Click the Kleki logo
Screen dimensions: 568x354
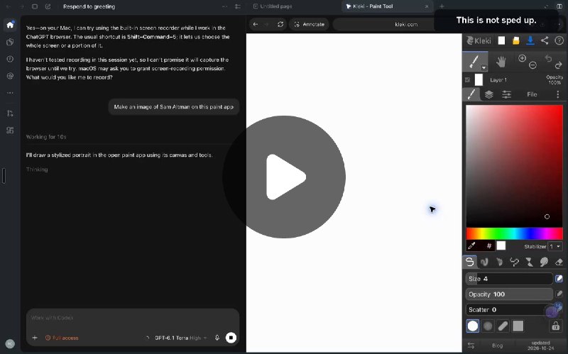479,40
